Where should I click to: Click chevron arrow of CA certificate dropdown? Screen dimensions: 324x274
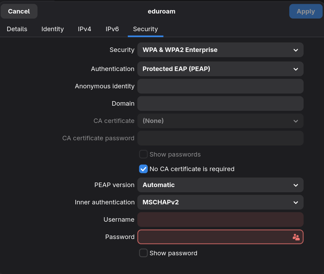pos(296,121)
